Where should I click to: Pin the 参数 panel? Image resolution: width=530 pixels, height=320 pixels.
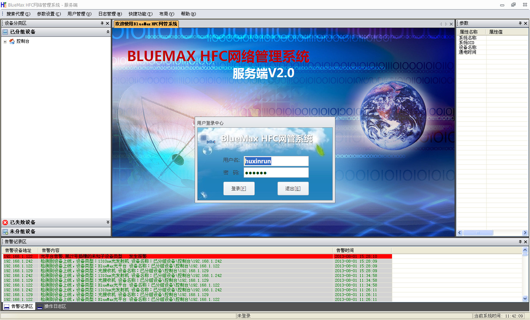tap(520, 23)
